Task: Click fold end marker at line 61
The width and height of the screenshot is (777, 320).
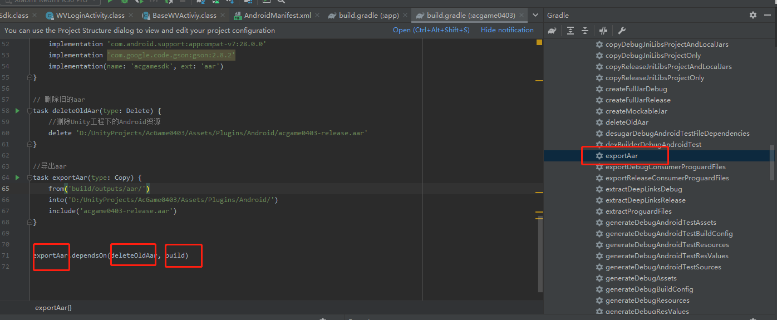Action: click(x=29, y=144)
